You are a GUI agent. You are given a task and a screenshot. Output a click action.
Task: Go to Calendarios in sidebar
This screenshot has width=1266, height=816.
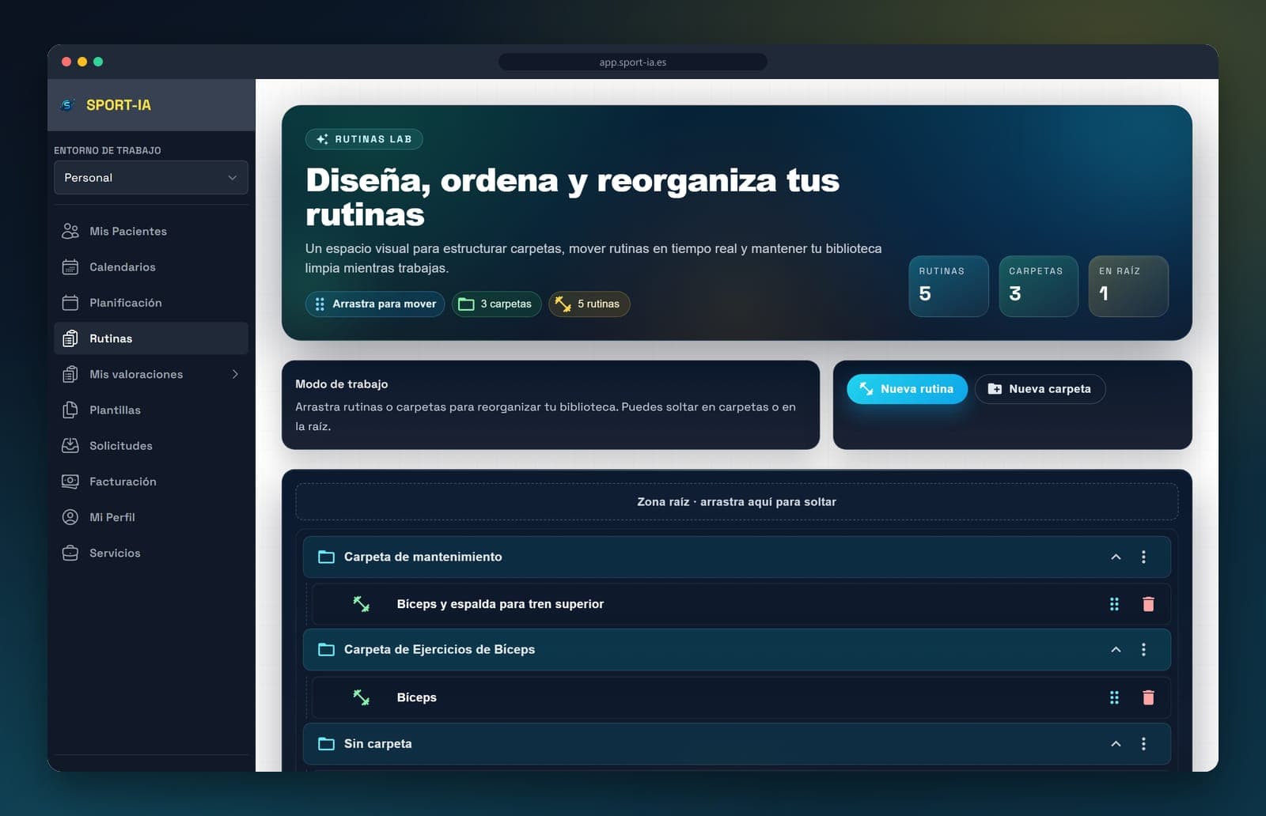[x=150, y=266]
